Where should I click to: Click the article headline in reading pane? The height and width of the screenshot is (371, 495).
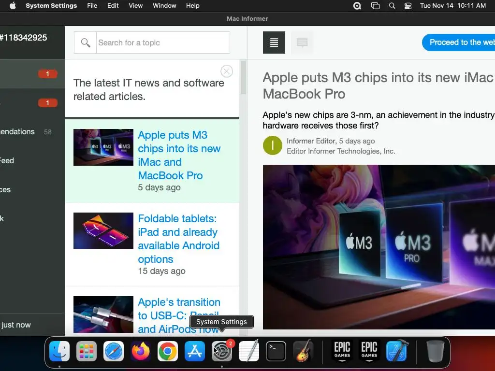(x=379, y=86)
